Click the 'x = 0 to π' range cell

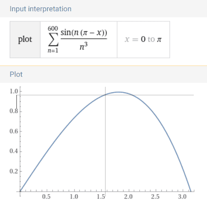[x=144, y=39]
